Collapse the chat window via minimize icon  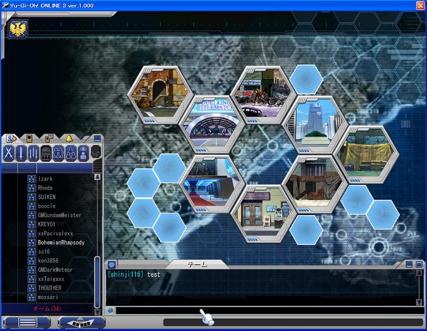409,264
